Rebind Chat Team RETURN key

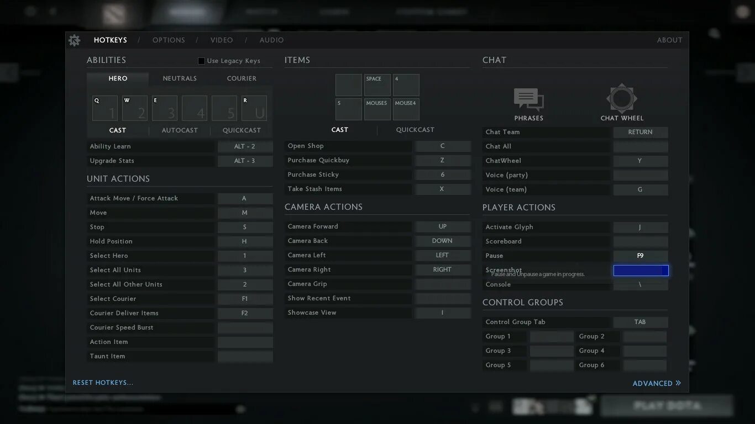click(x=641, y=132)
